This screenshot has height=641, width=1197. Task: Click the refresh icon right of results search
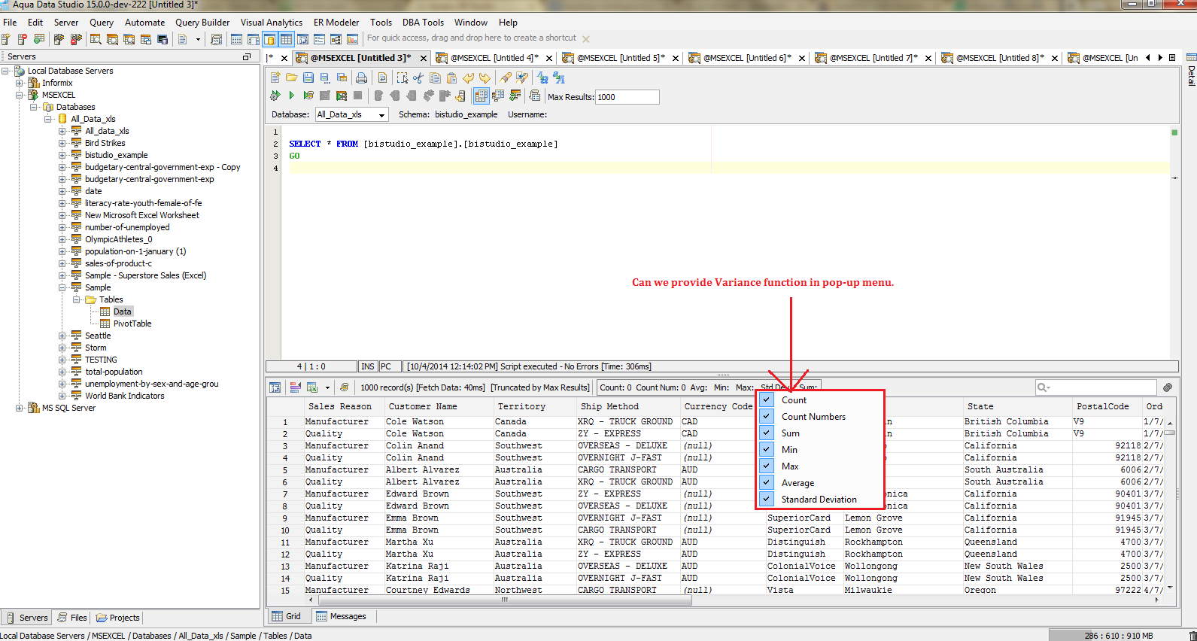[x=1168, y=387]
